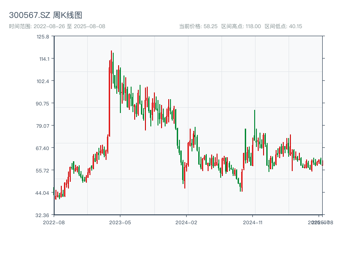The width and height of the screenshot is (358, 268).
Task: Click x-axis date label 2024-02
Action: point(186,222)
